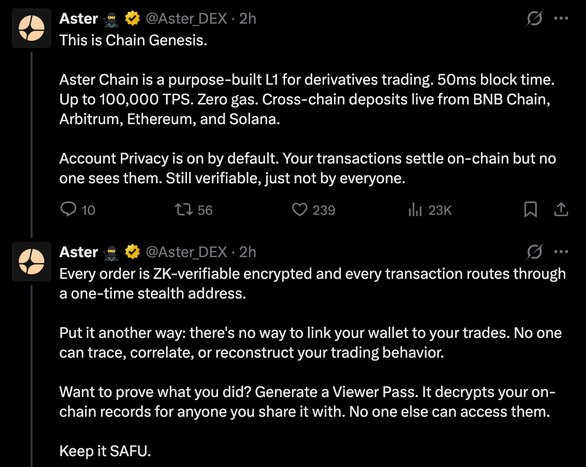This screenshot has width=586, height=467.
Task: Select the Aster name on the second tweet
Action: click(78, 252)
